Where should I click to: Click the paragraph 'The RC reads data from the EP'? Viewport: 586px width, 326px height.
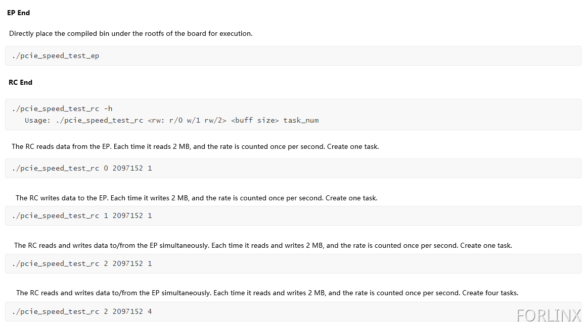point(195,146)
